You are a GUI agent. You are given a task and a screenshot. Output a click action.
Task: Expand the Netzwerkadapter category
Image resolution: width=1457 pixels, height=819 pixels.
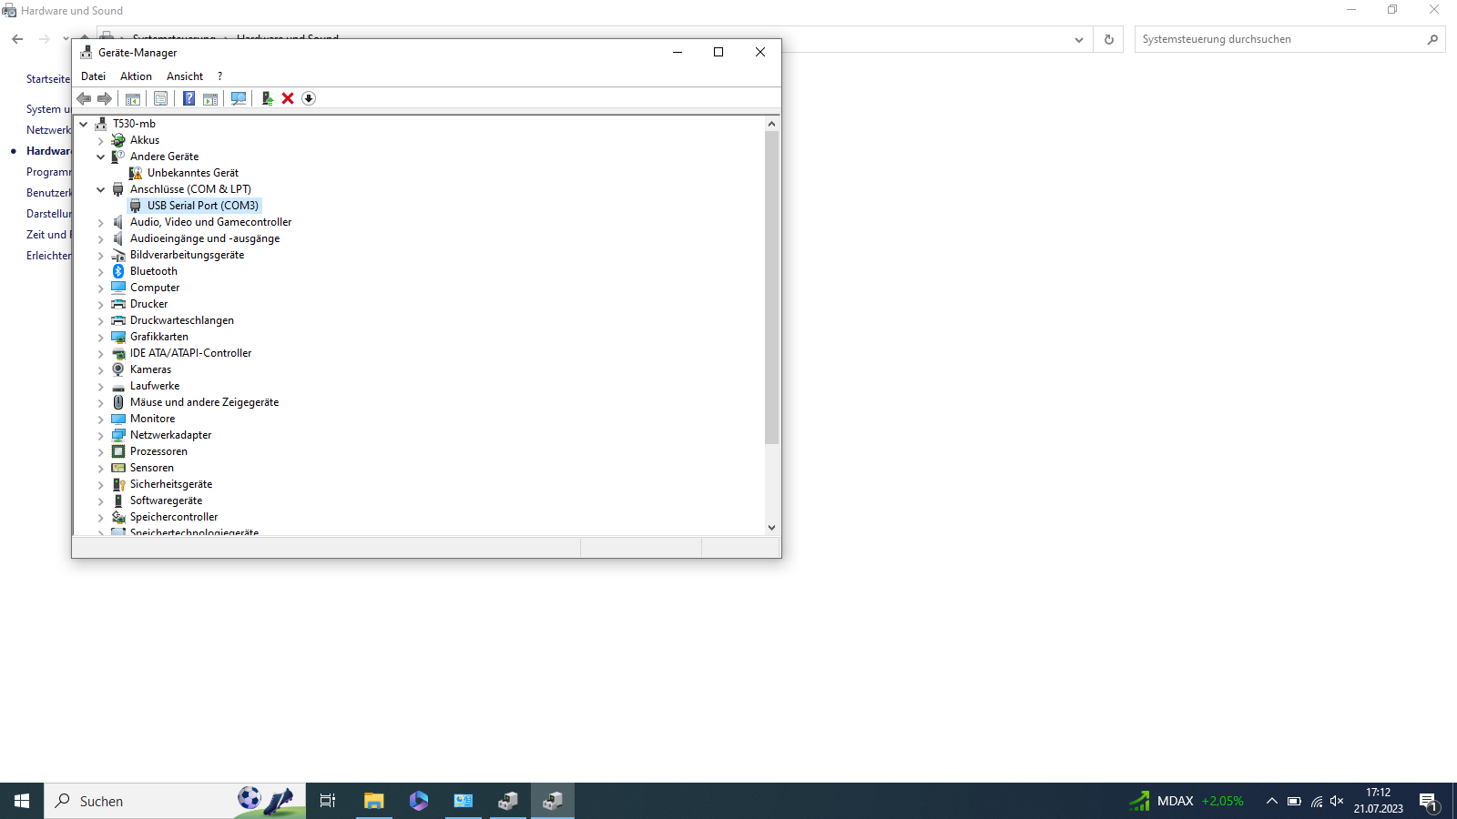pos(100,435)
